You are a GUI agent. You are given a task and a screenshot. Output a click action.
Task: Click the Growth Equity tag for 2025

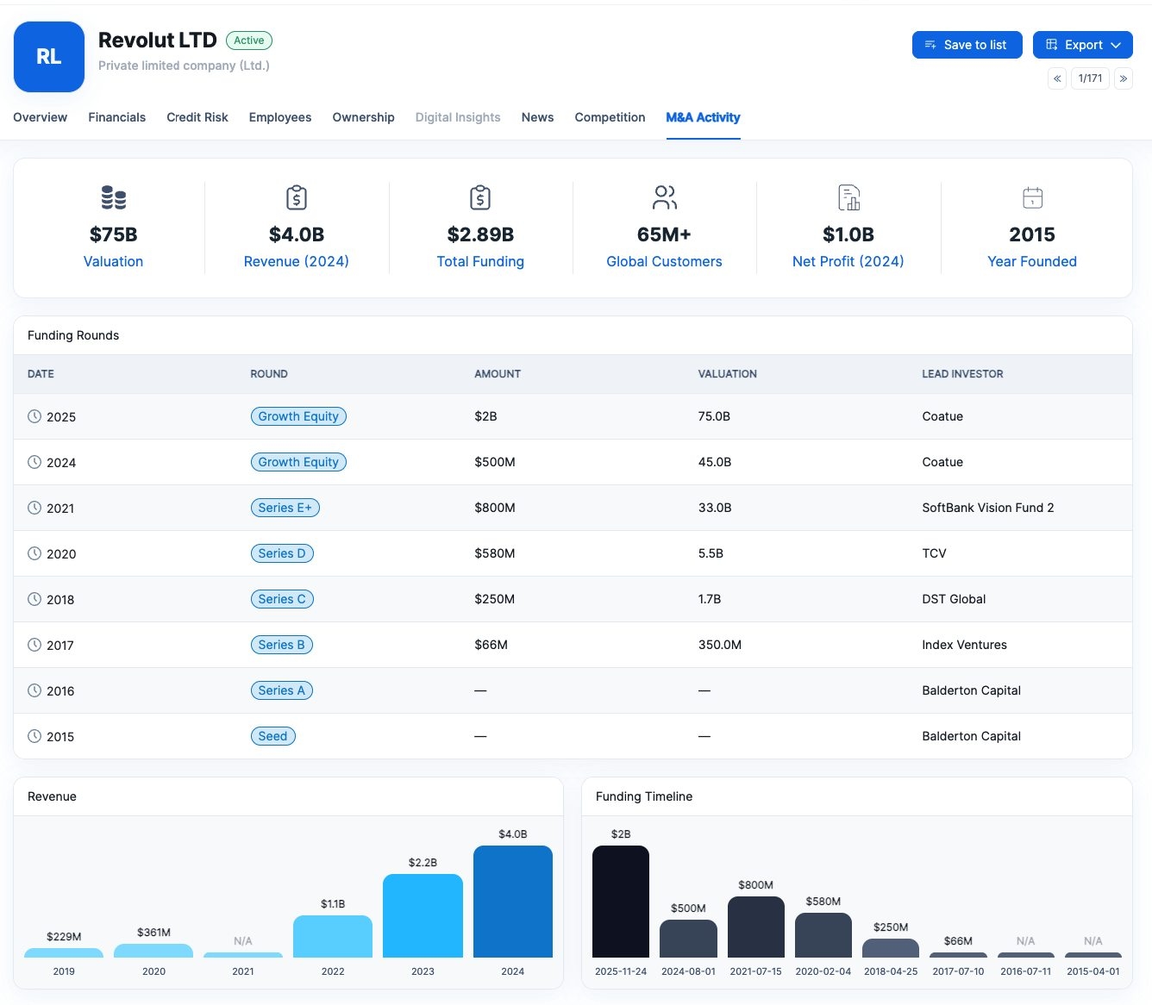click(x=298, y=416)
